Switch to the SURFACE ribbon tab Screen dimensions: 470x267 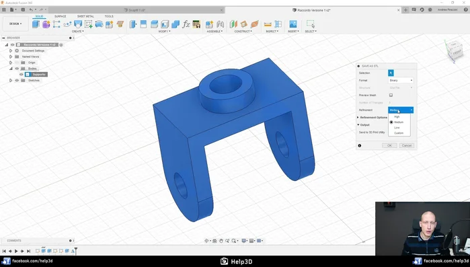(x=61, y=16)
